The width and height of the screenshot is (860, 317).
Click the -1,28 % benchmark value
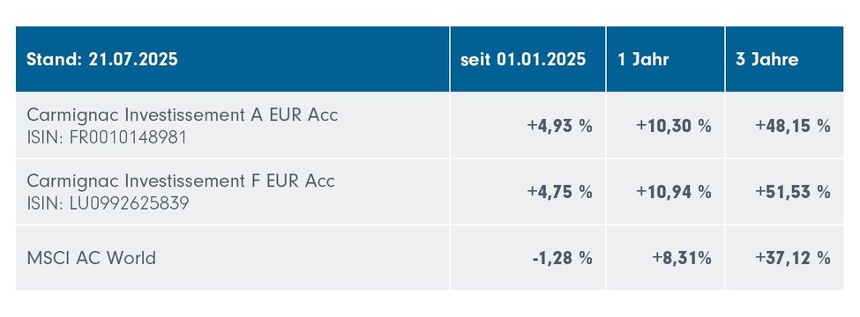pos(562,258)
